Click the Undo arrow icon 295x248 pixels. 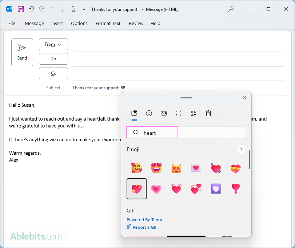coord(31,9)
